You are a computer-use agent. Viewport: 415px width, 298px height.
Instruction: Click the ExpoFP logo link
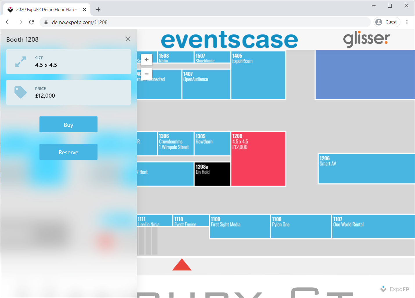pyautogui.click(x=395, y=289)
